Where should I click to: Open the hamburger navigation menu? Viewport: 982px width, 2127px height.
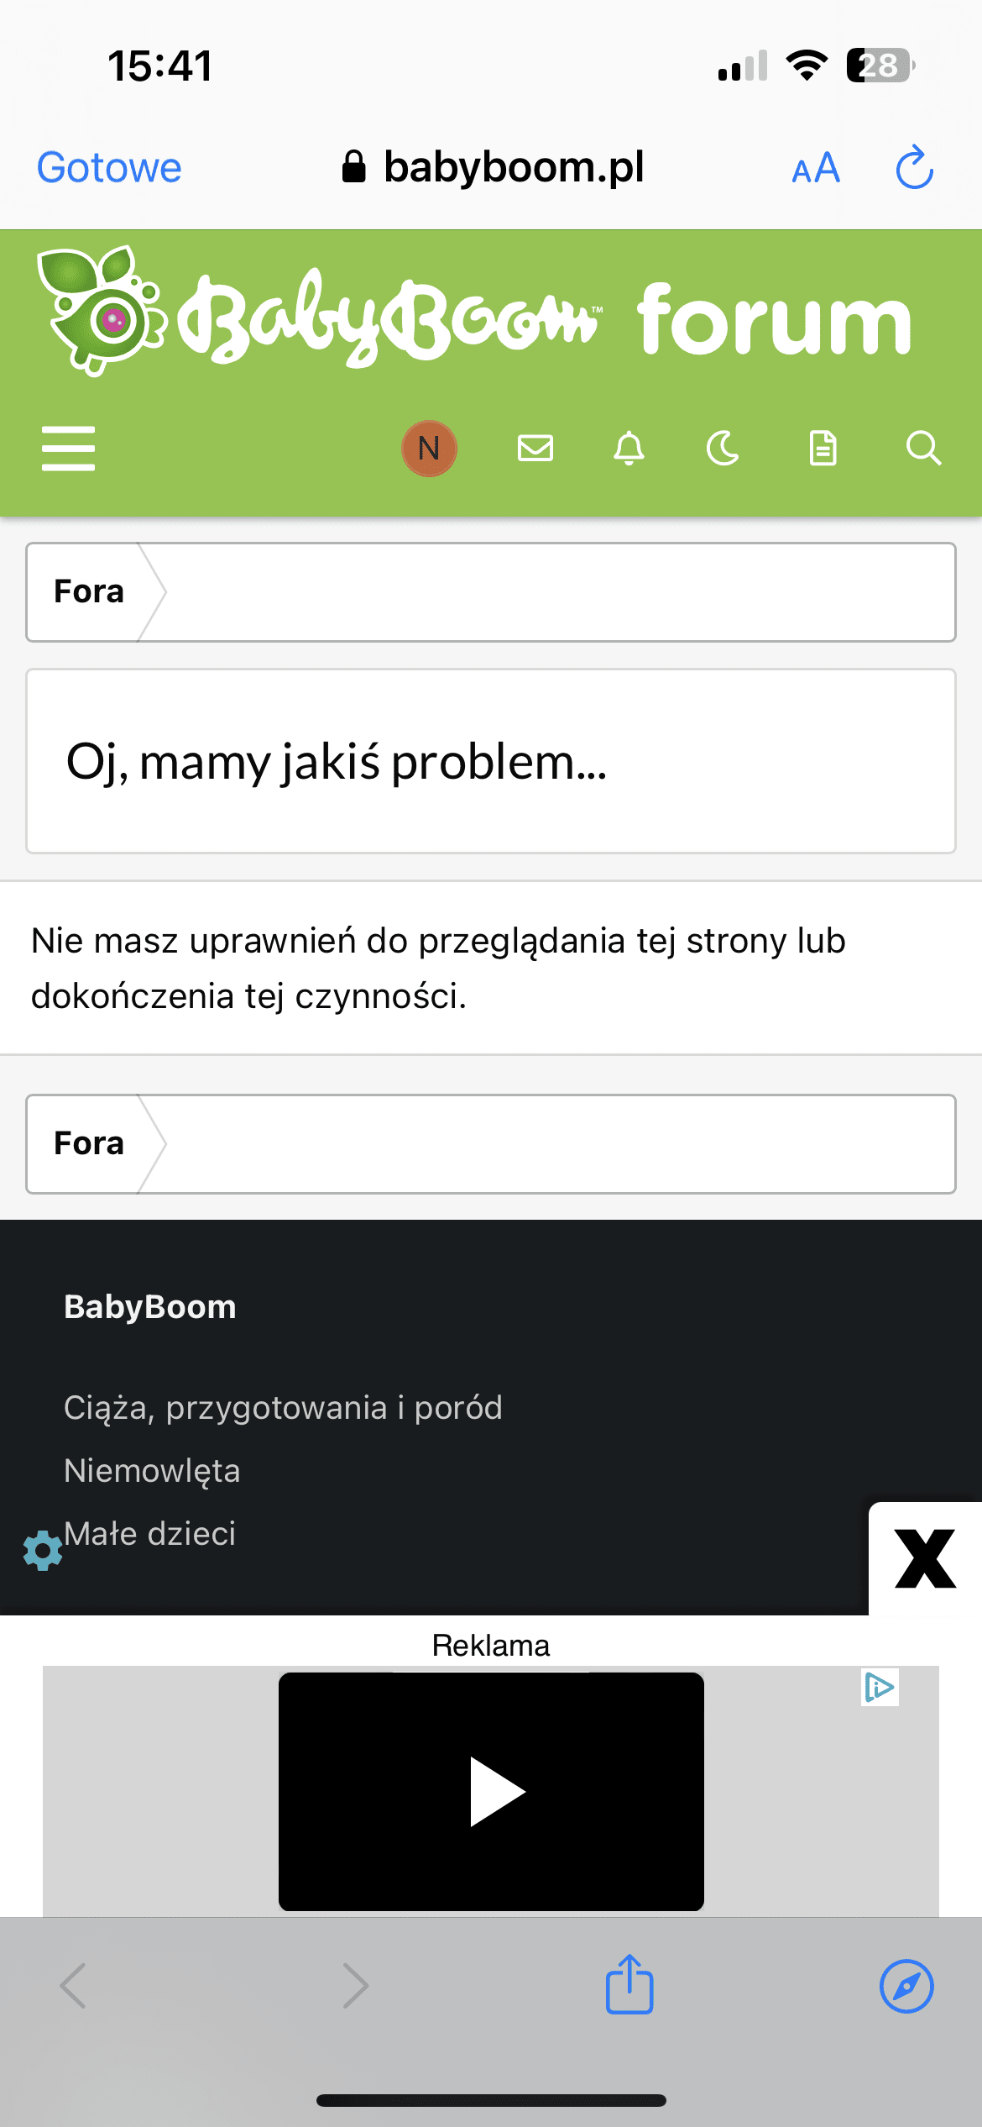68,448
